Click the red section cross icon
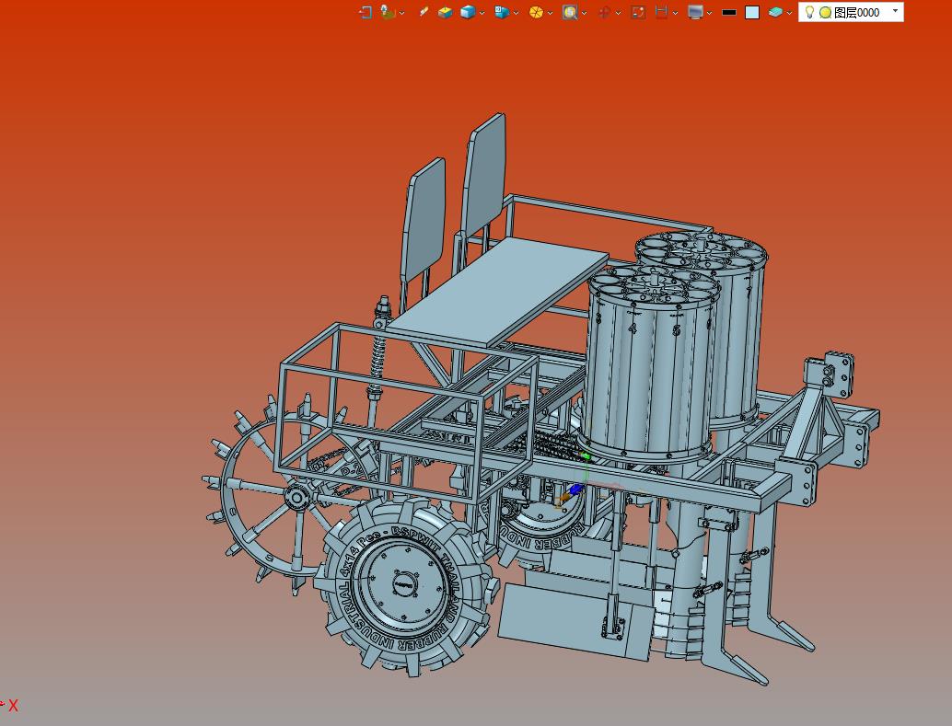The height and width of the screenshot is (726, 952). 603,12
